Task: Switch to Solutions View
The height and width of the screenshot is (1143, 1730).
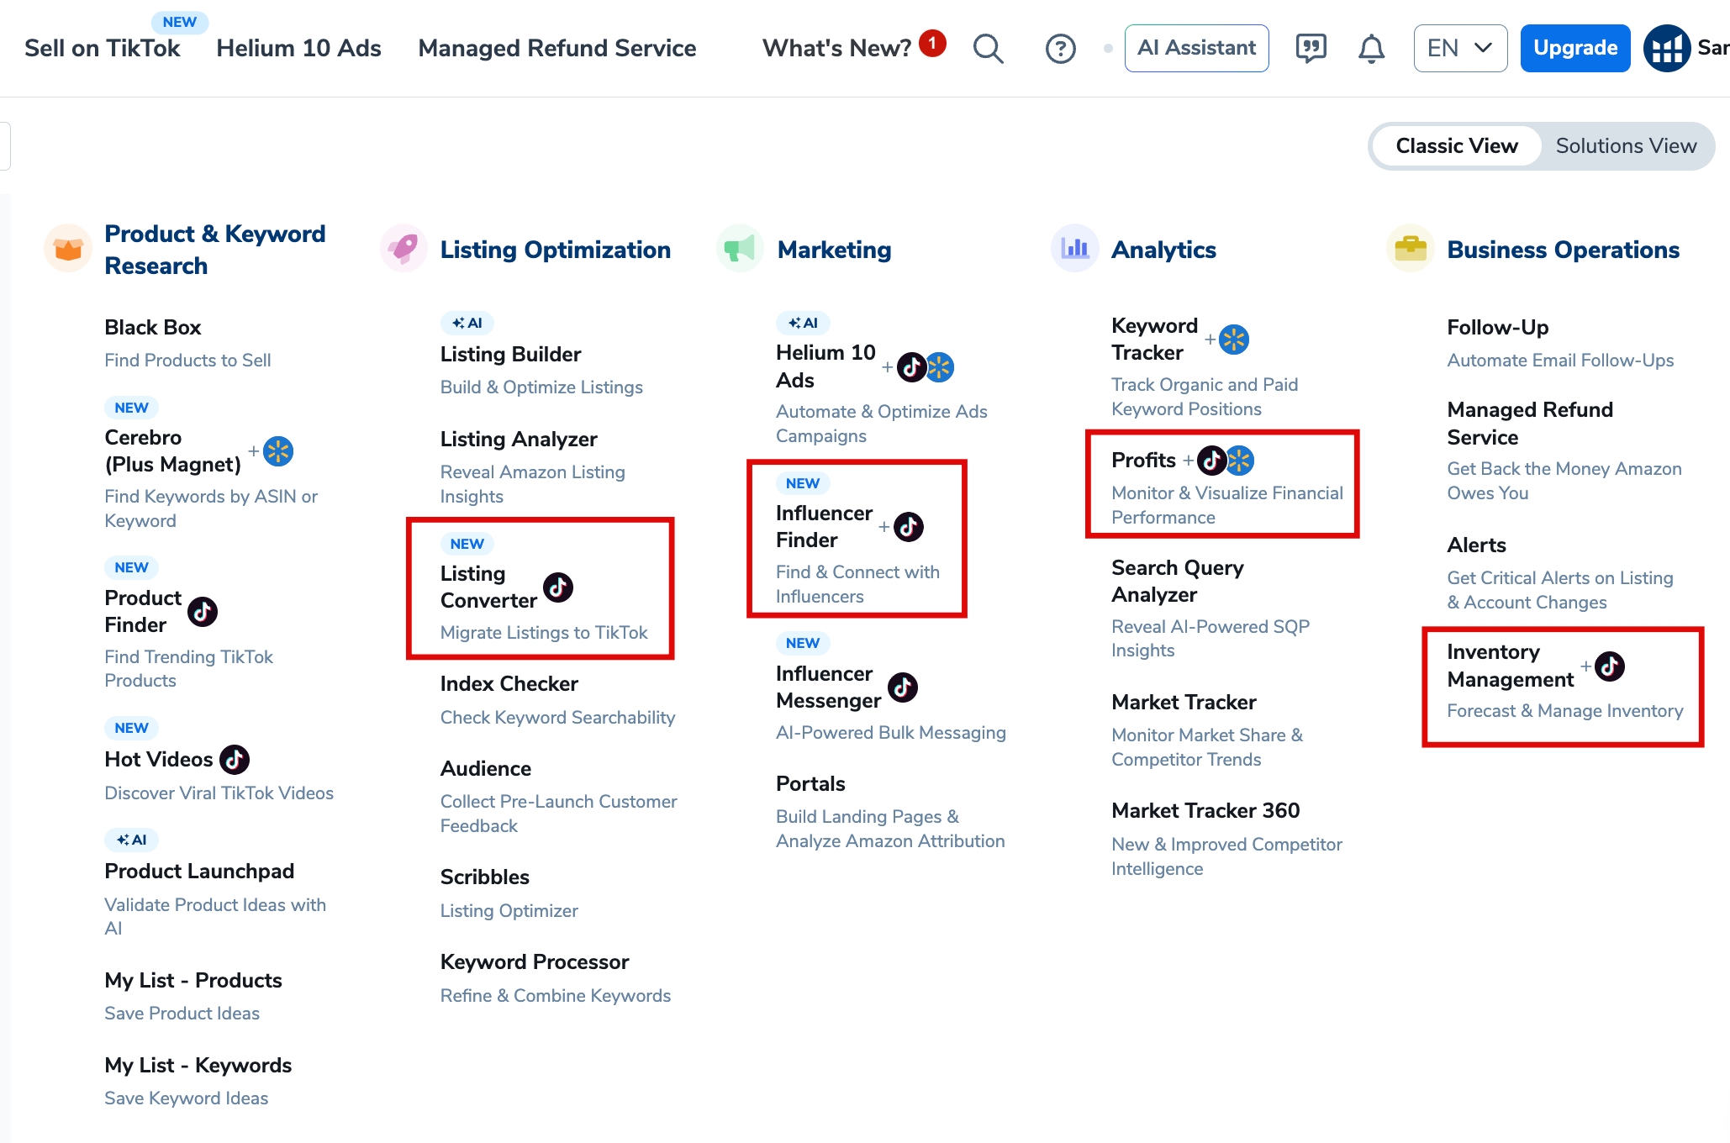Action: coord(1627,145)
